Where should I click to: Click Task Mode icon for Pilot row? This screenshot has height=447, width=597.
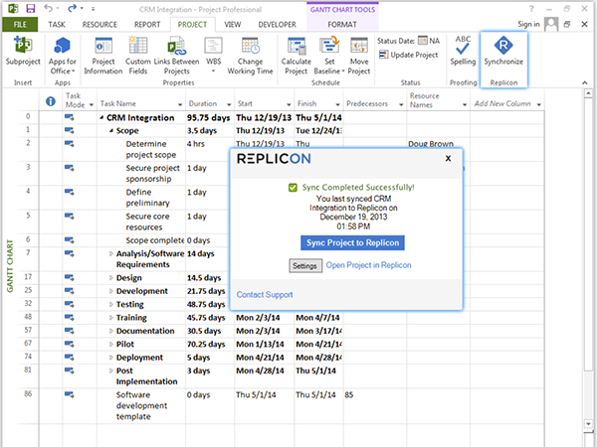tap(69, 344)
